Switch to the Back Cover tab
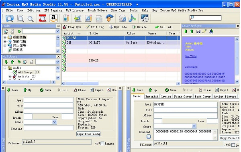Viewport: 241px width, 152px height. tap(202, 97)
